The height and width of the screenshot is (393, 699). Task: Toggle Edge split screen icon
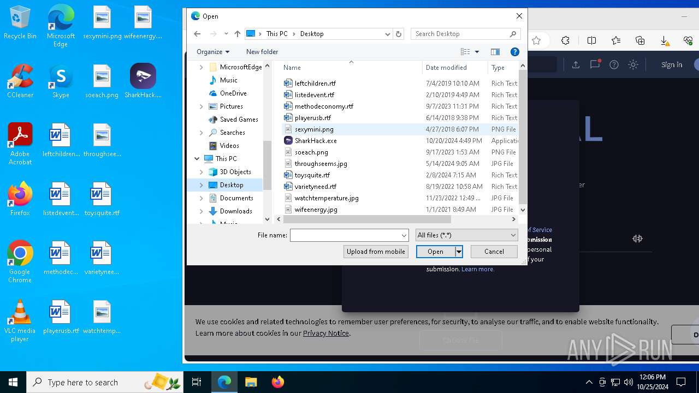click(591, 40)
